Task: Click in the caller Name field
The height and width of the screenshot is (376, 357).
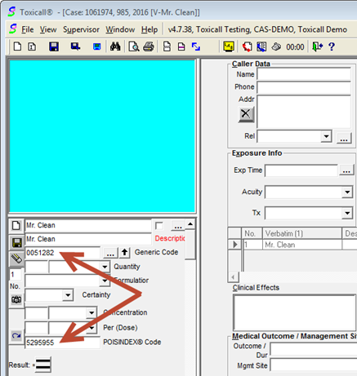Action: coord(304,74)
